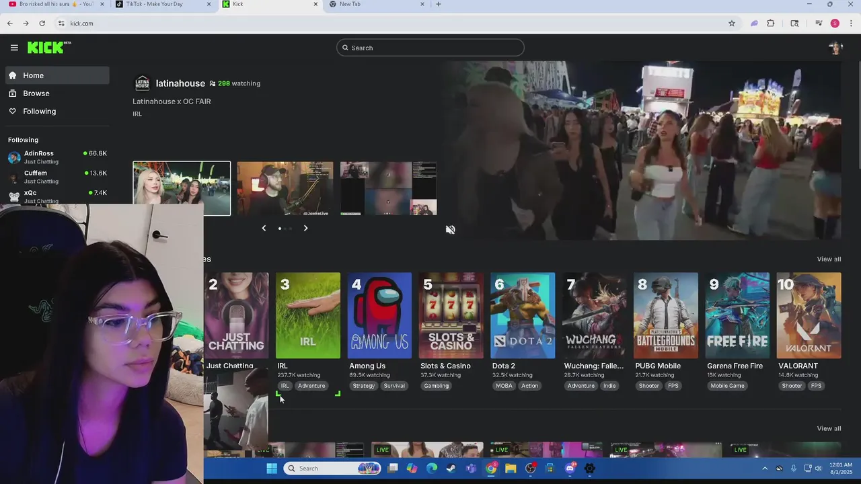
Task: Click the Gambling tag
Action: [436, 386]
